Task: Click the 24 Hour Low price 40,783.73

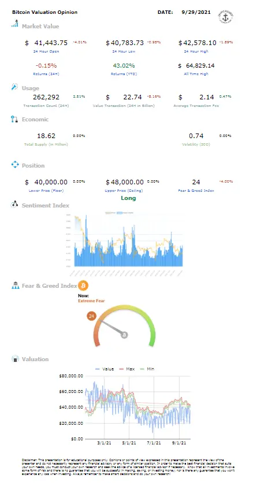Action: click(127, 43)
